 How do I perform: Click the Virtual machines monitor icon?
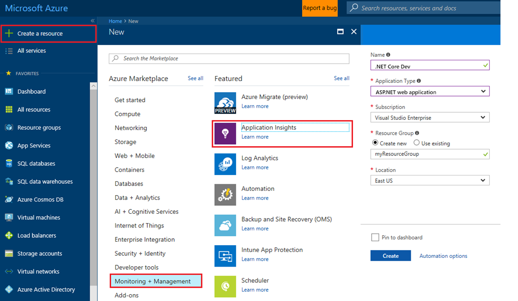(9, 217)
